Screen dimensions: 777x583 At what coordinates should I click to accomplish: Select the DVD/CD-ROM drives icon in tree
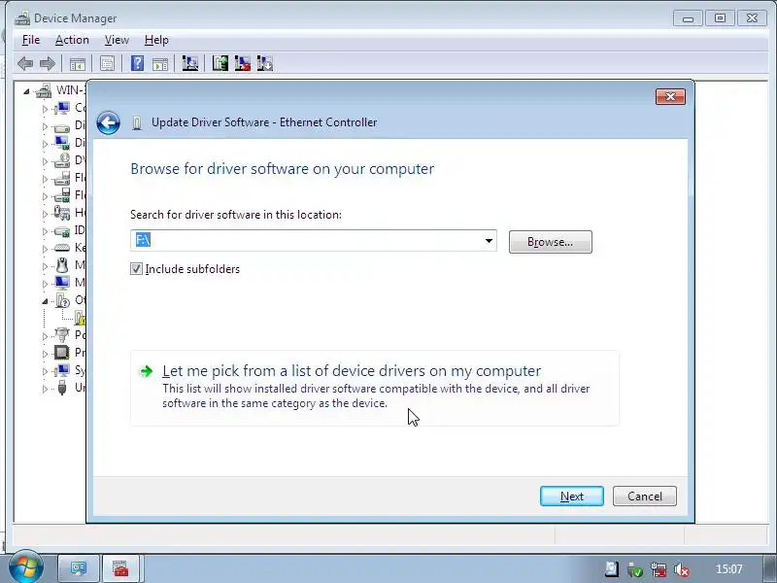[x=62, y=160]
